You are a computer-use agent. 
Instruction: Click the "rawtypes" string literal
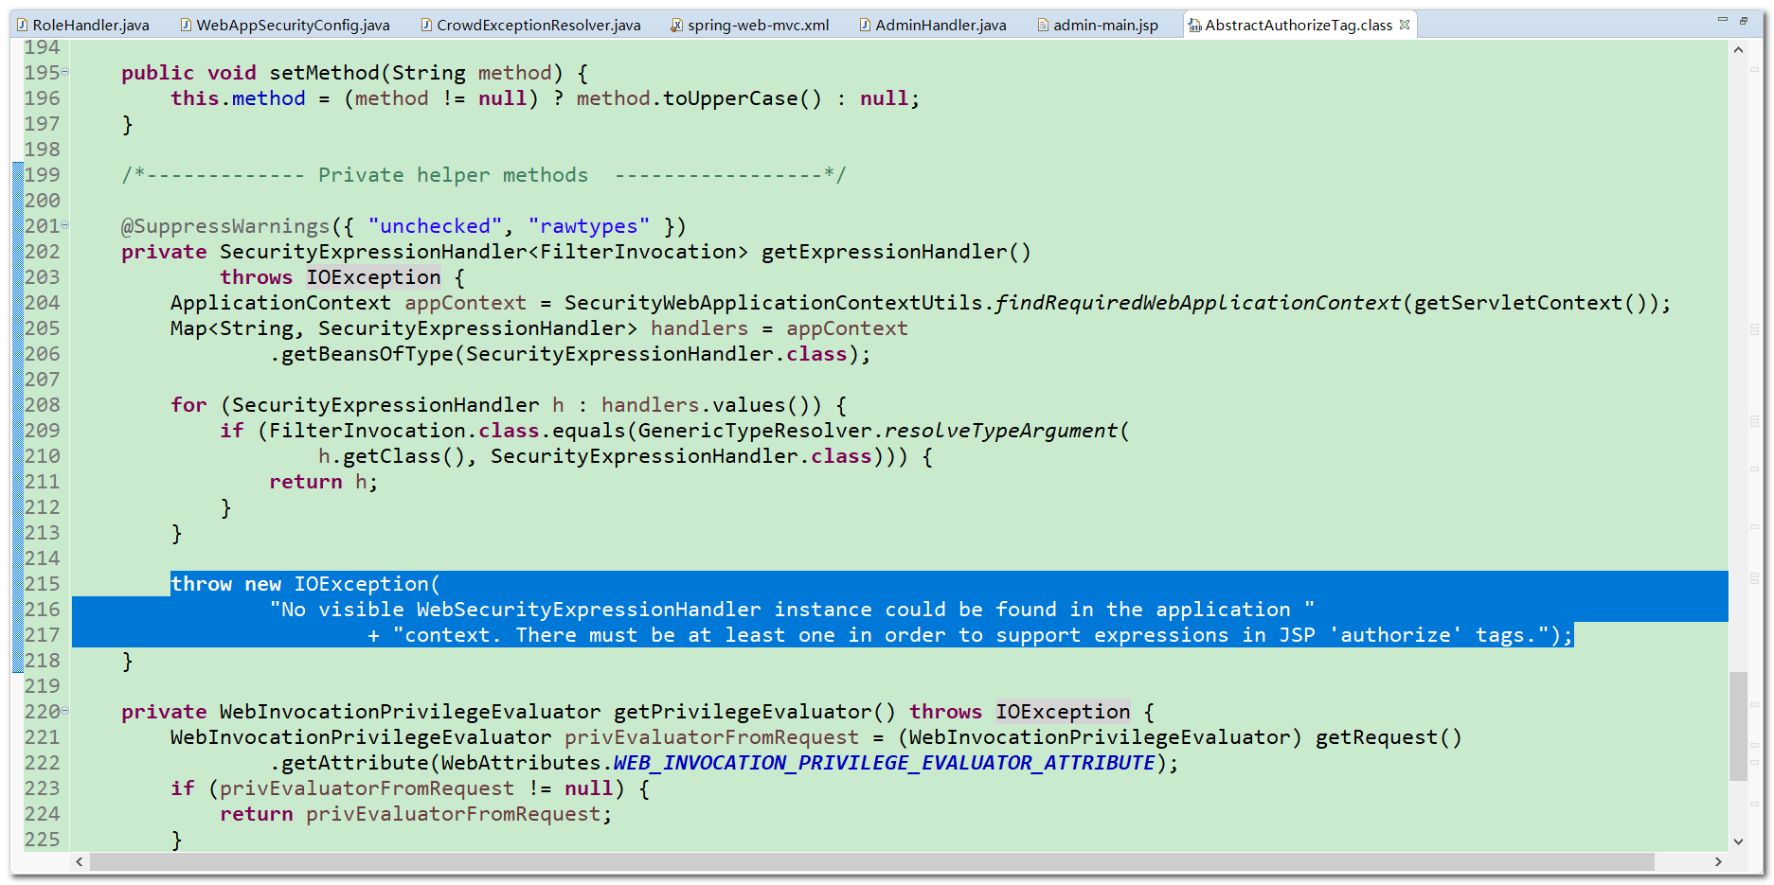pos(589,226)
